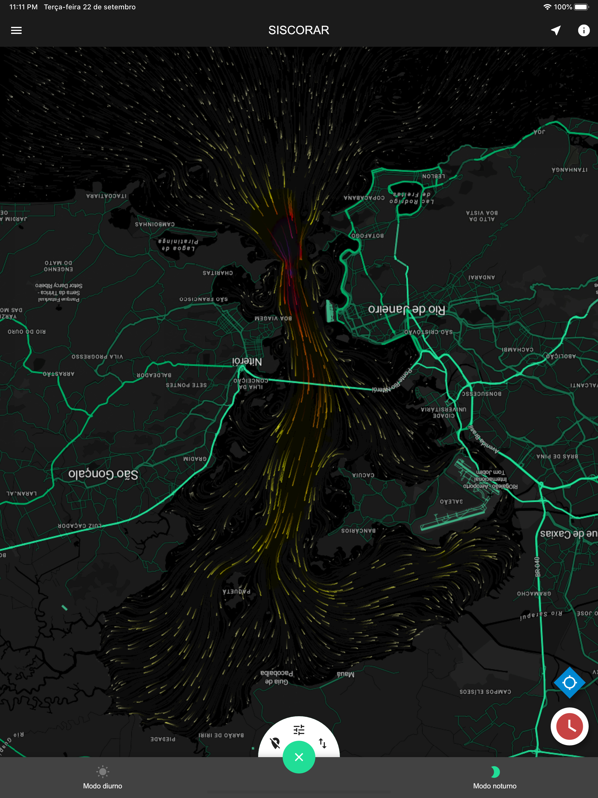Tap the SISCORAR title
Image resolution: width=598 pixels, height=798 pixels.
299,30
